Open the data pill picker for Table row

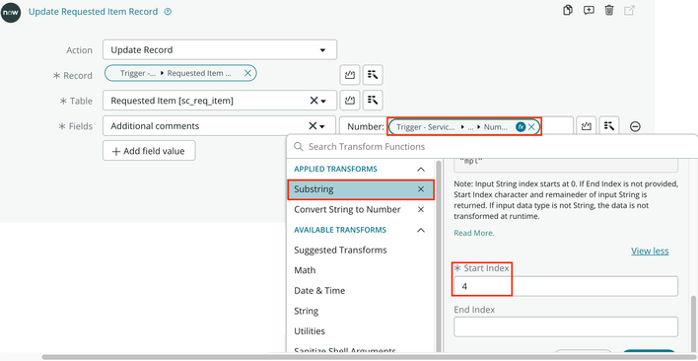click(373, 101)
